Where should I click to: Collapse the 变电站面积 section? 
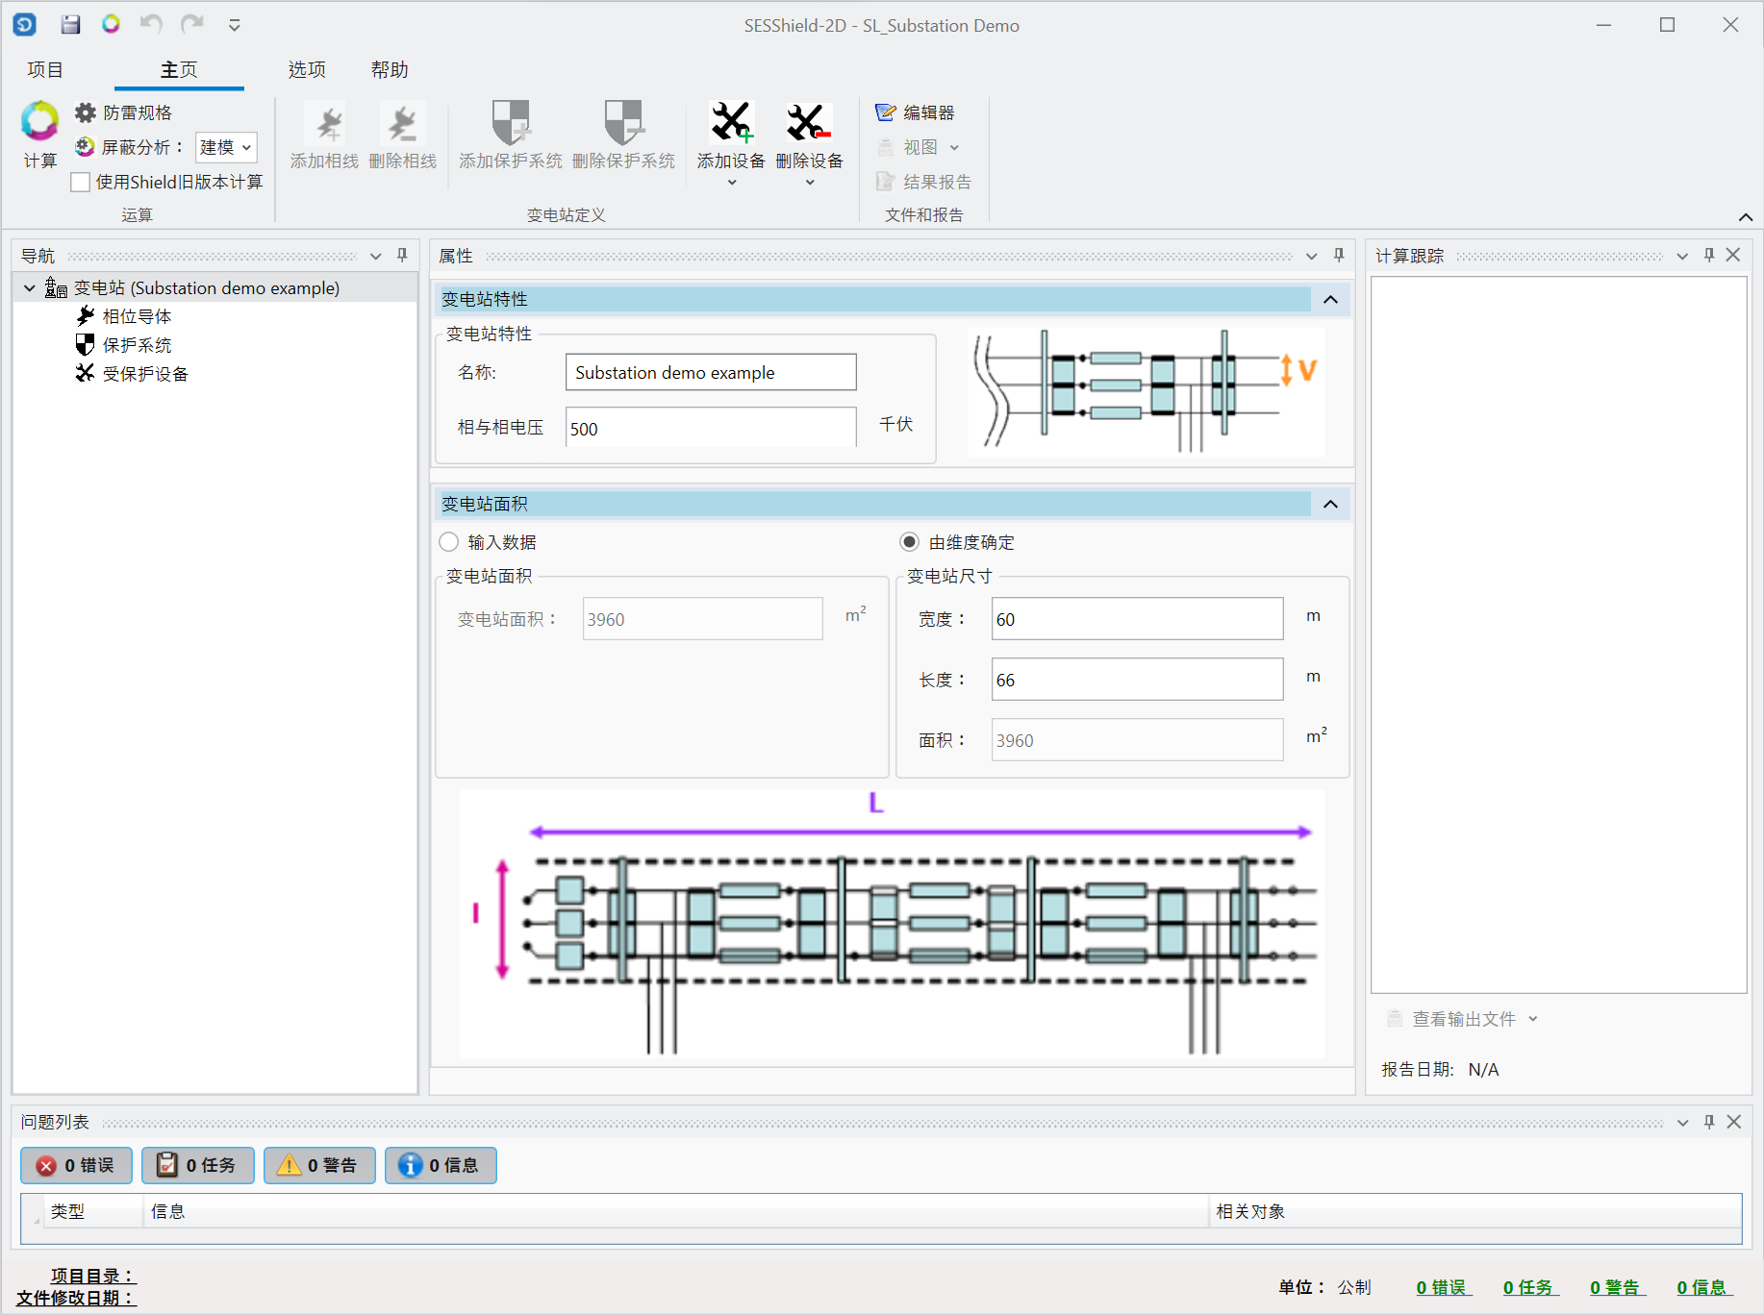click(1330, 505)
